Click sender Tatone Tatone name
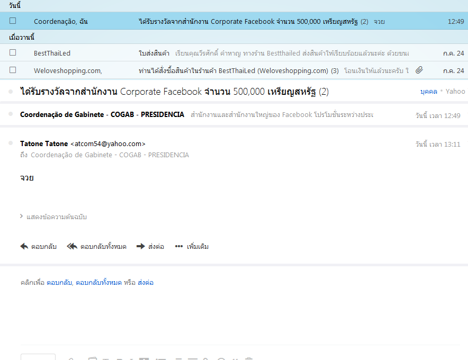This screenshot has height=360, width=468. point(44,143)
